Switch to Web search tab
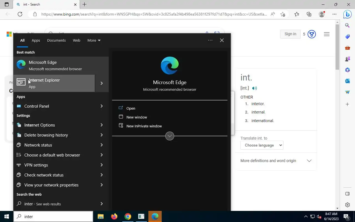Image resolution: width=355 pixels, height=222 pixels. click(77, 40)
